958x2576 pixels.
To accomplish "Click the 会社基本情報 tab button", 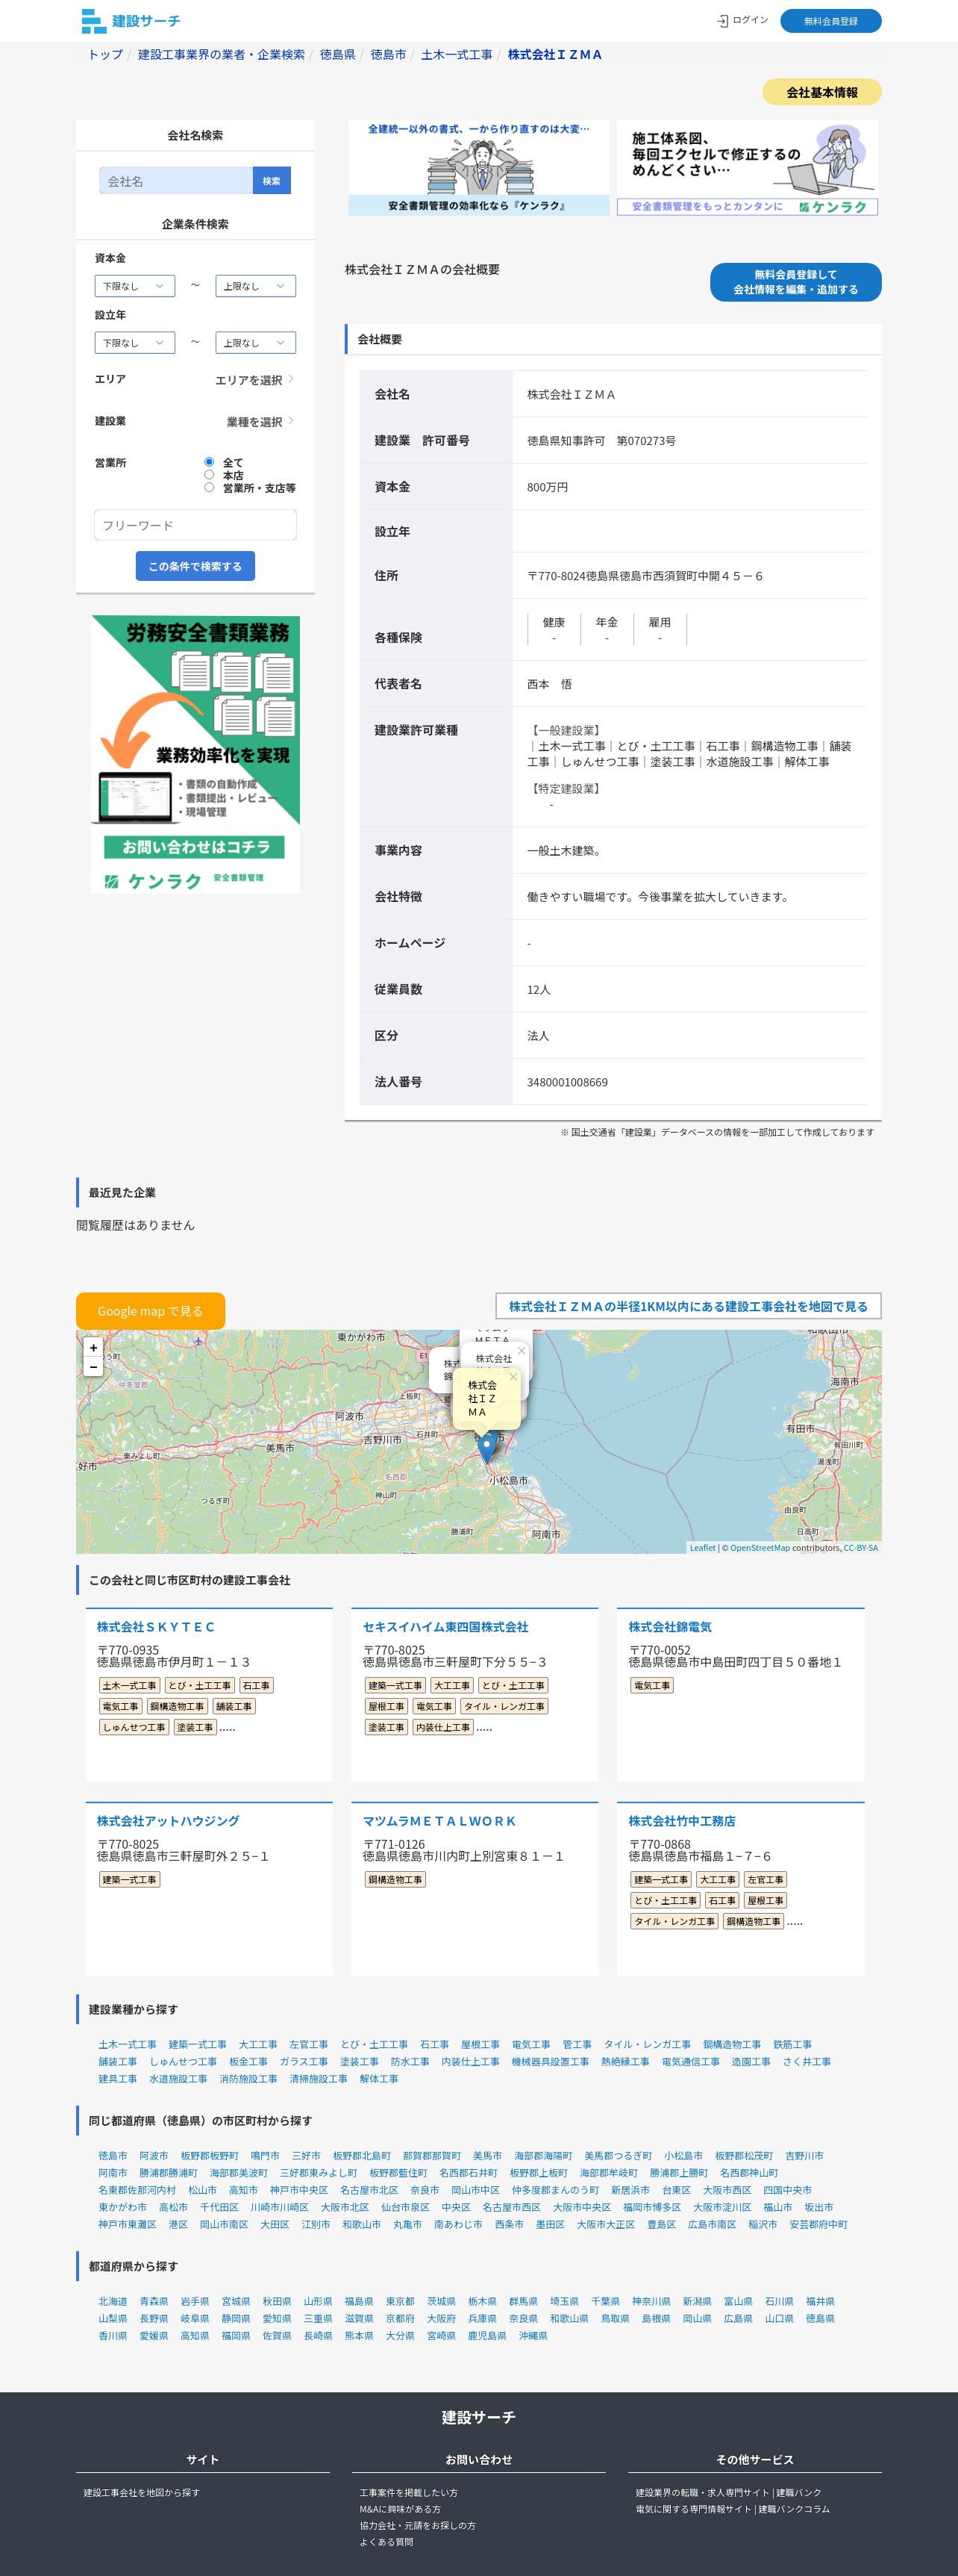I will [x=821, y=92].
